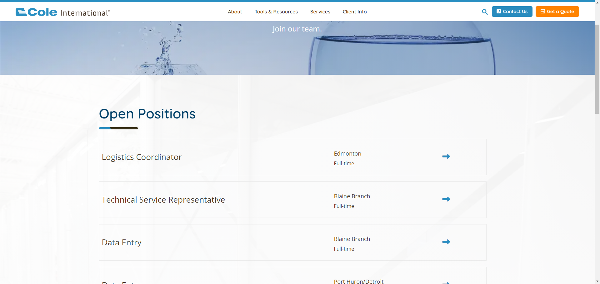
Task: Click the Port Huron/Detroit location text
Action: (x=358, y=281)
